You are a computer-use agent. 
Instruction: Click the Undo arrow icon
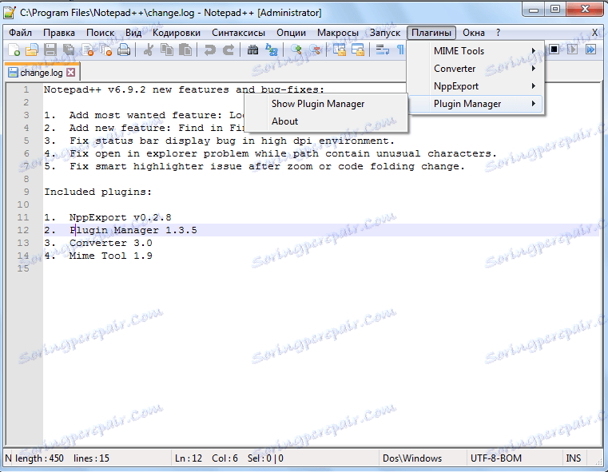point(210,50)
